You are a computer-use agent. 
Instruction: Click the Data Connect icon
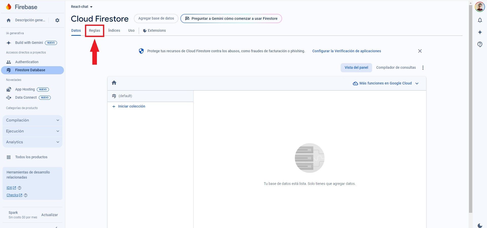pyautogui.click(x=9, y=98)
